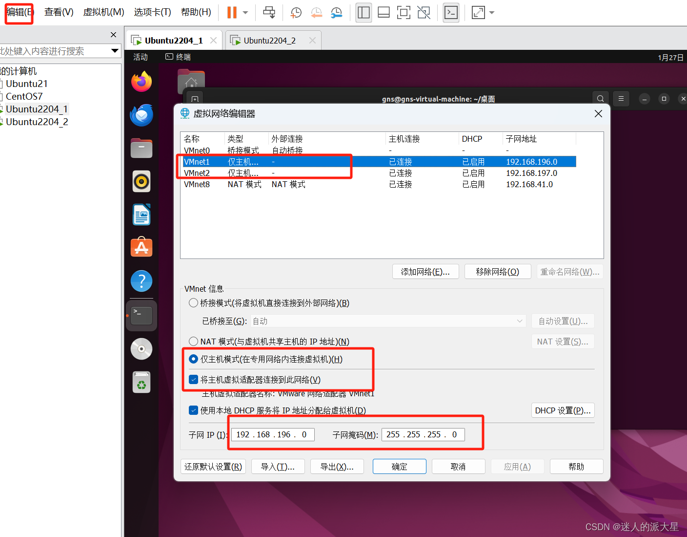Viewport: 687px width, 537px height.
Task: Open the 已桥接至 combo box
Action: 388,321
